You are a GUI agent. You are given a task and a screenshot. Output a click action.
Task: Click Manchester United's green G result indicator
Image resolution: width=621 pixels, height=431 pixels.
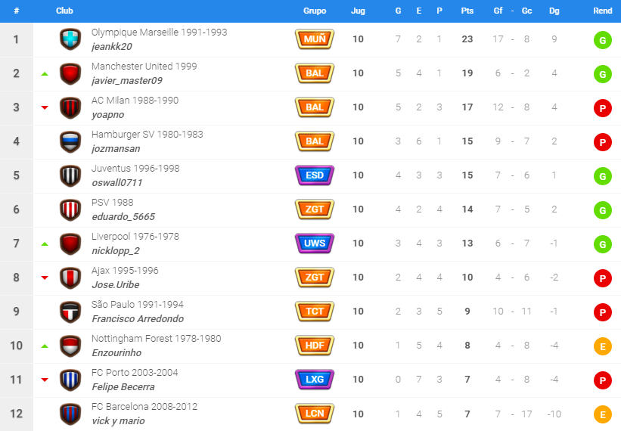[x=602, y=74]
